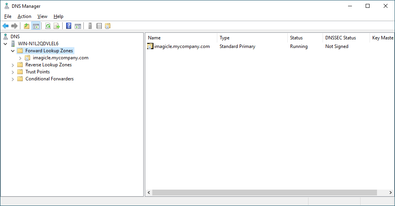This screenshot has width=395, height=206.
Task: Click the Refresh toolbar icon
Action: tap(48, 26)
